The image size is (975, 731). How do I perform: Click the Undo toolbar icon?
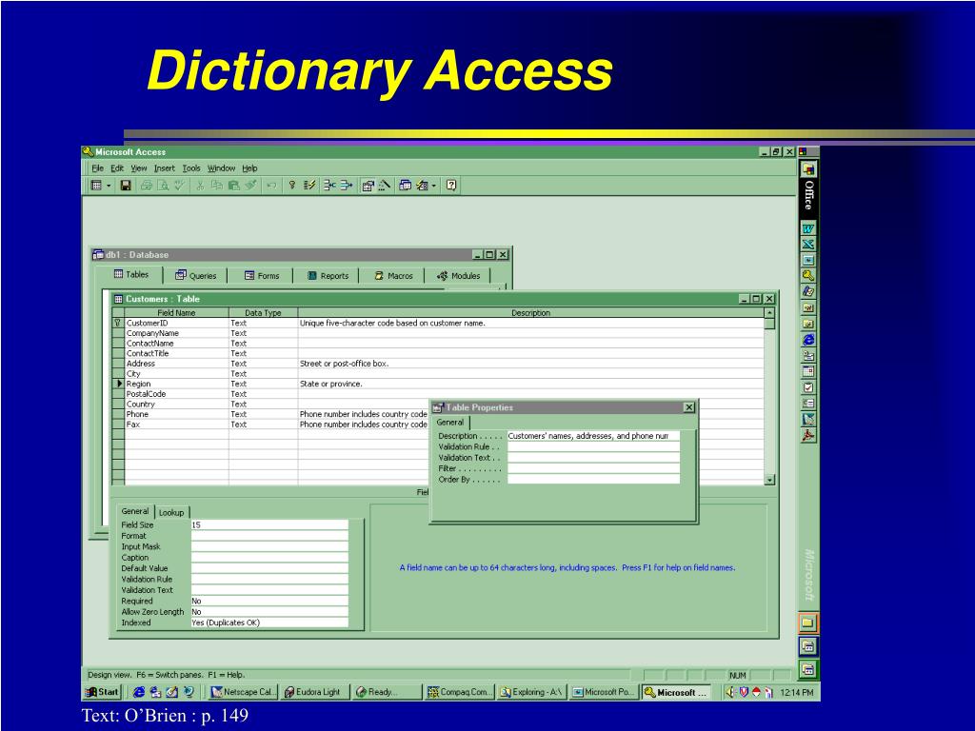click(x=271, y=186)
